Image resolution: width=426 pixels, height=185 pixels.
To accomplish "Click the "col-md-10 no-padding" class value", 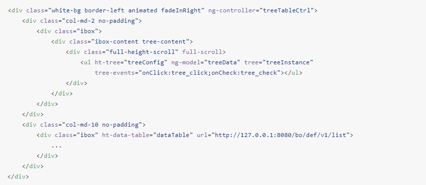I will pos(102,125).
